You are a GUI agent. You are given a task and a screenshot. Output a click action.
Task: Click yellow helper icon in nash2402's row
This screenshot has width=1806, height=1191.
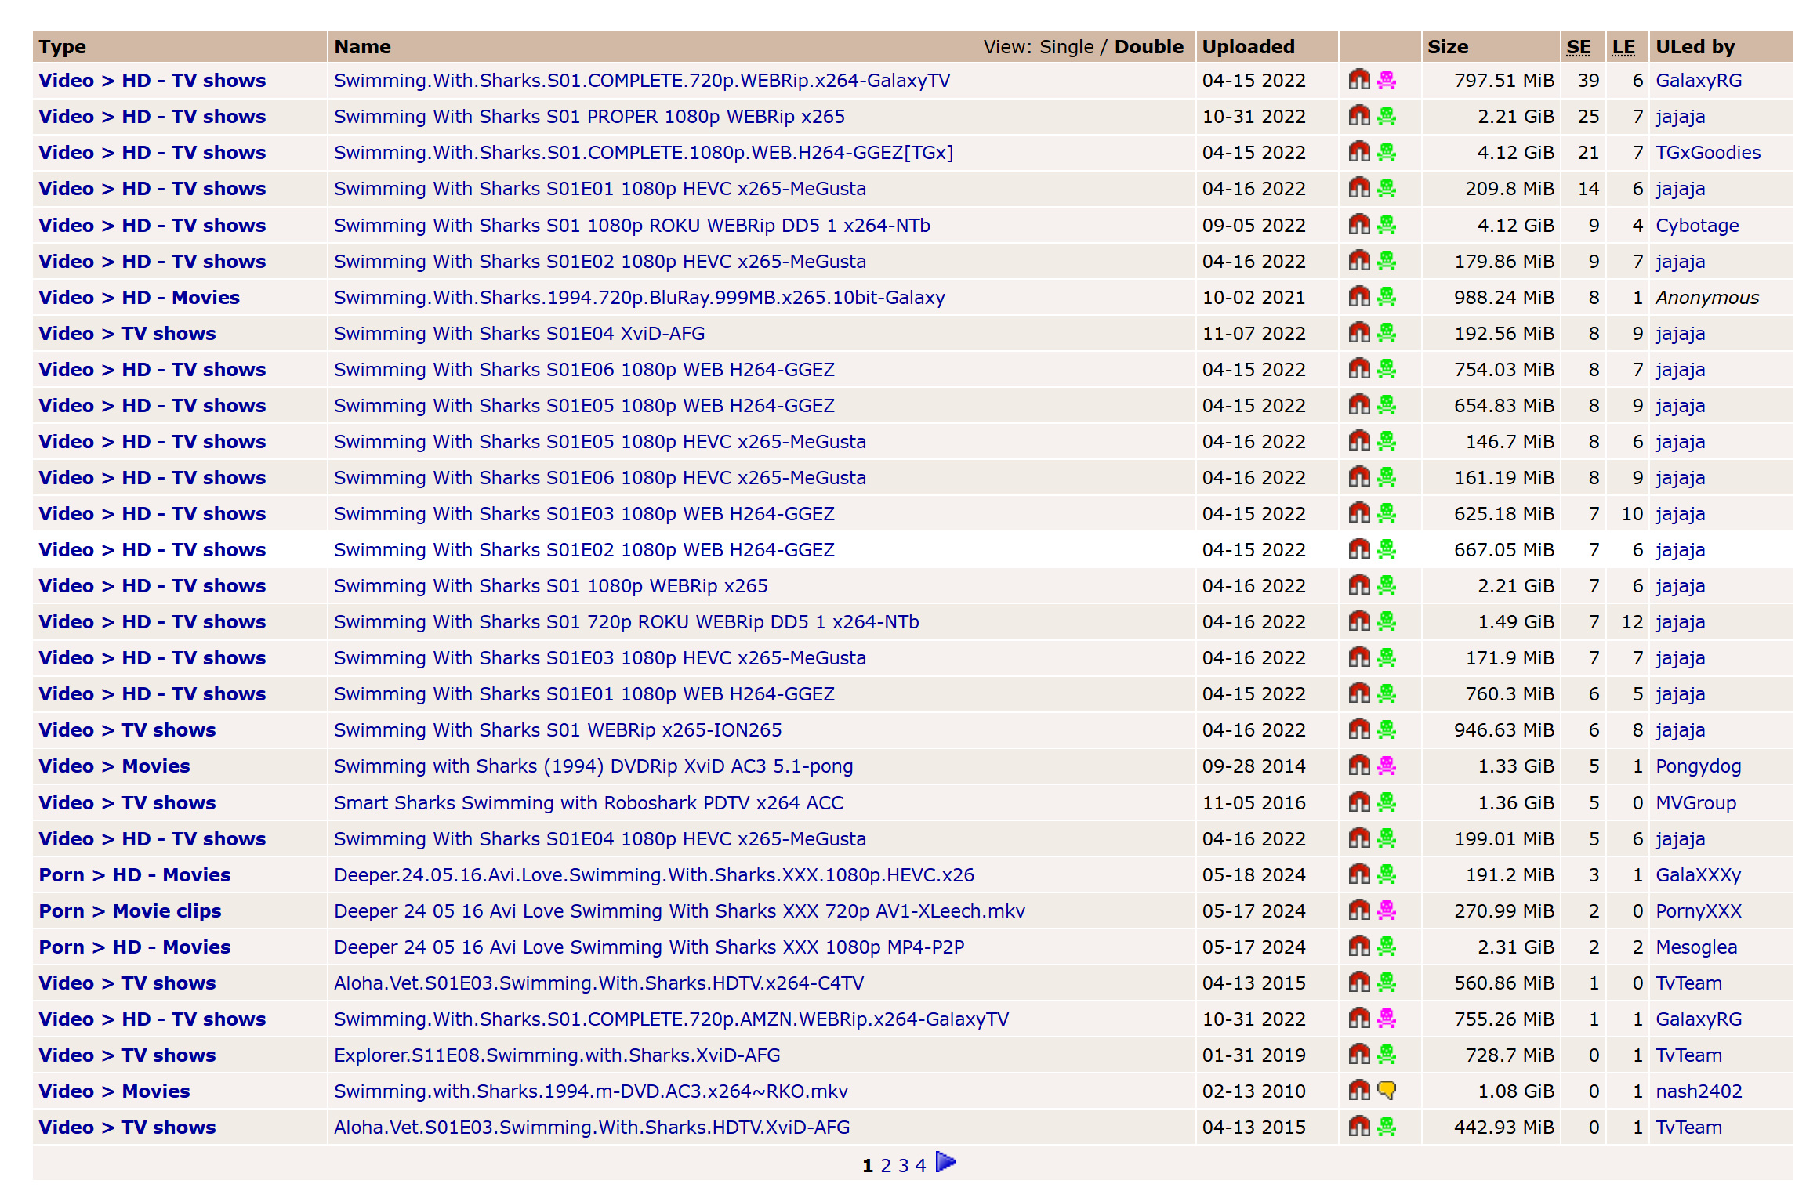tap(1386, 1090)
